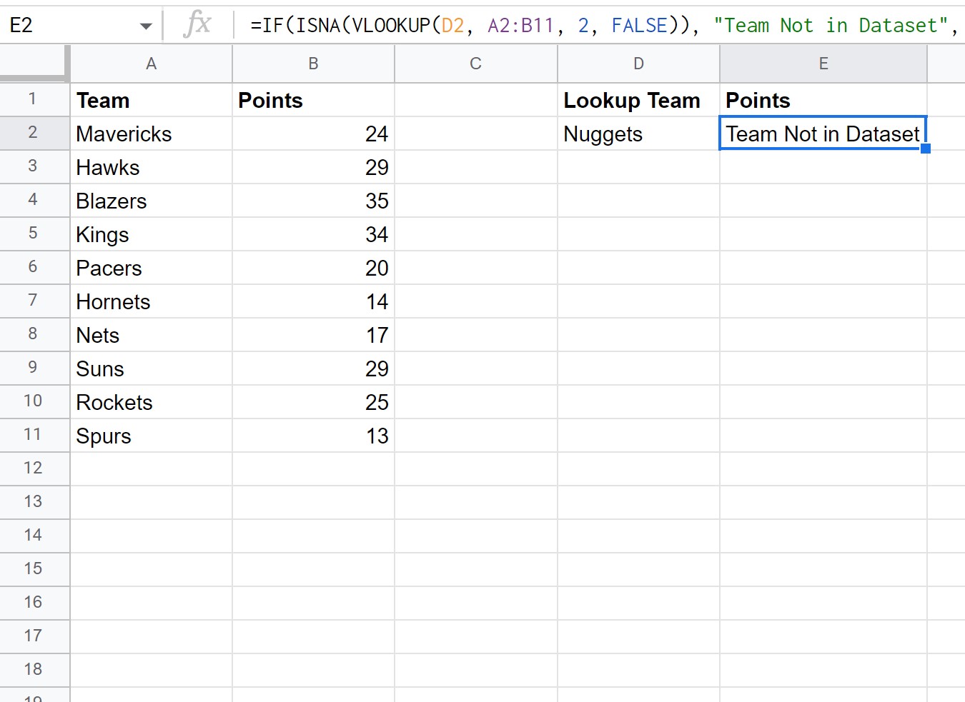Open the Name Box dropdown arrow
The width and height of the screenshot is (965, 702).
146,26
